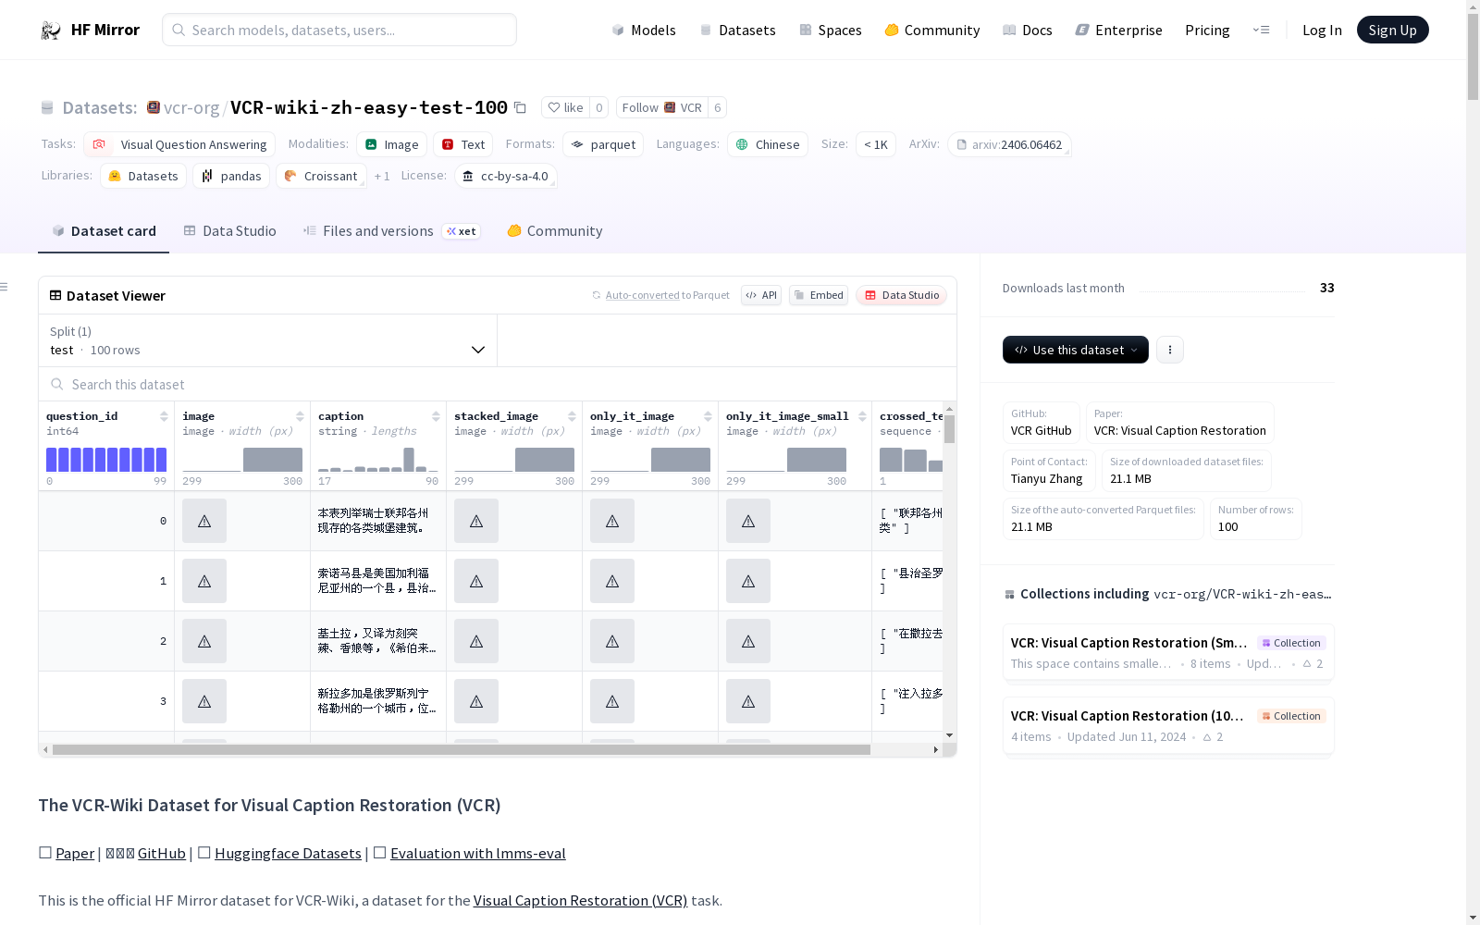This screenshot has height=925, width=1480.
Task: Open the more options kebab beside Use this dataset
Action: tap(1170, 350)
